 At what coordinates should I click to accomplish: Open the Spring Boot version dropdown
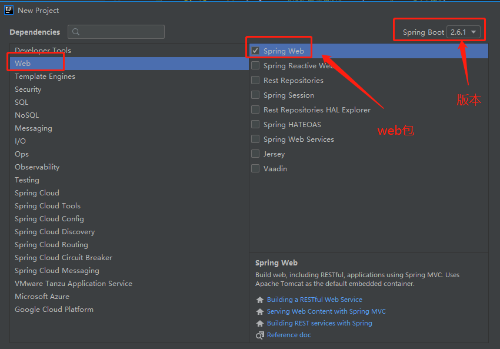(x=464, y=32)
